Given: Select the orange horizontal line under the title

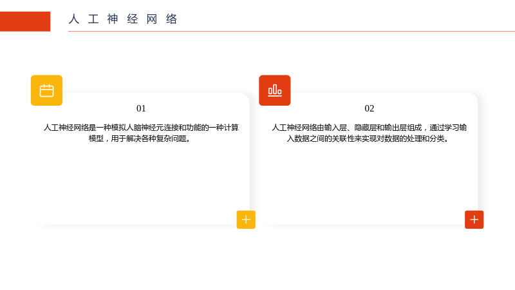Looking at the screenshot, I should click(292, 31).
